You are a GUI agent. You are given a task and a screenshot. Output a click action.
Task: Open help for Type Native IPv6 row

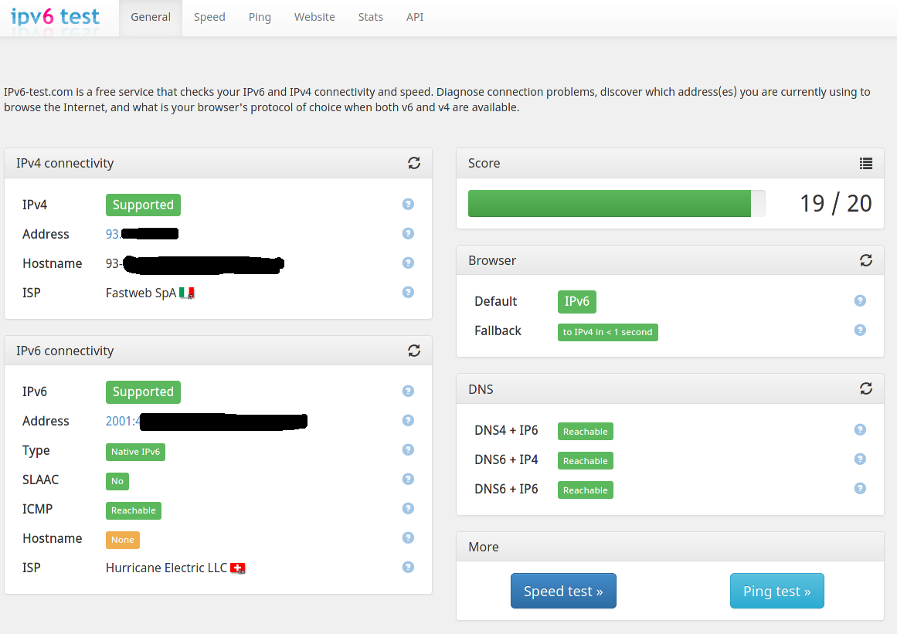click(x=408, y=450)
